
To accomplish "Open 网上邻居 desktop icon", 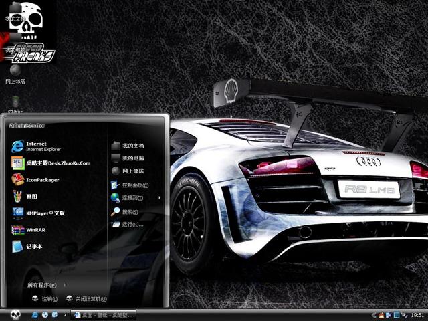I will click(15, 74).
